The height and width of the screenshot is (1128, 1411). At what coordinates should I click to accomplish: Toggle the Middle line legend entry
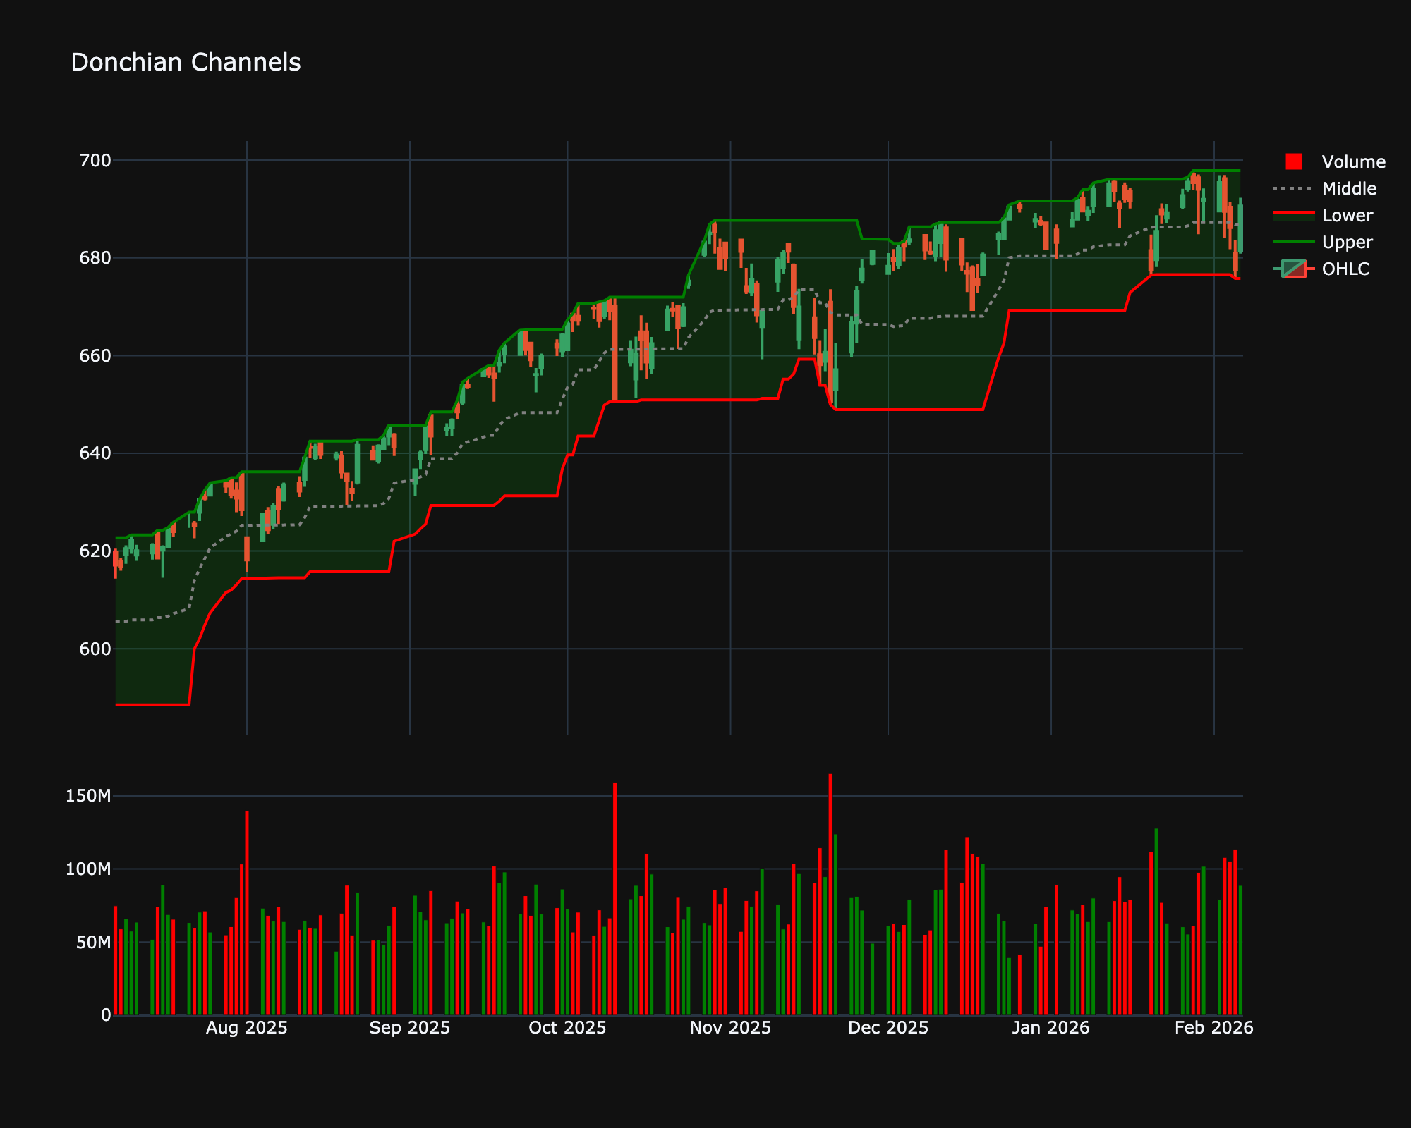pyautogui.click(x=1348, y=188)
